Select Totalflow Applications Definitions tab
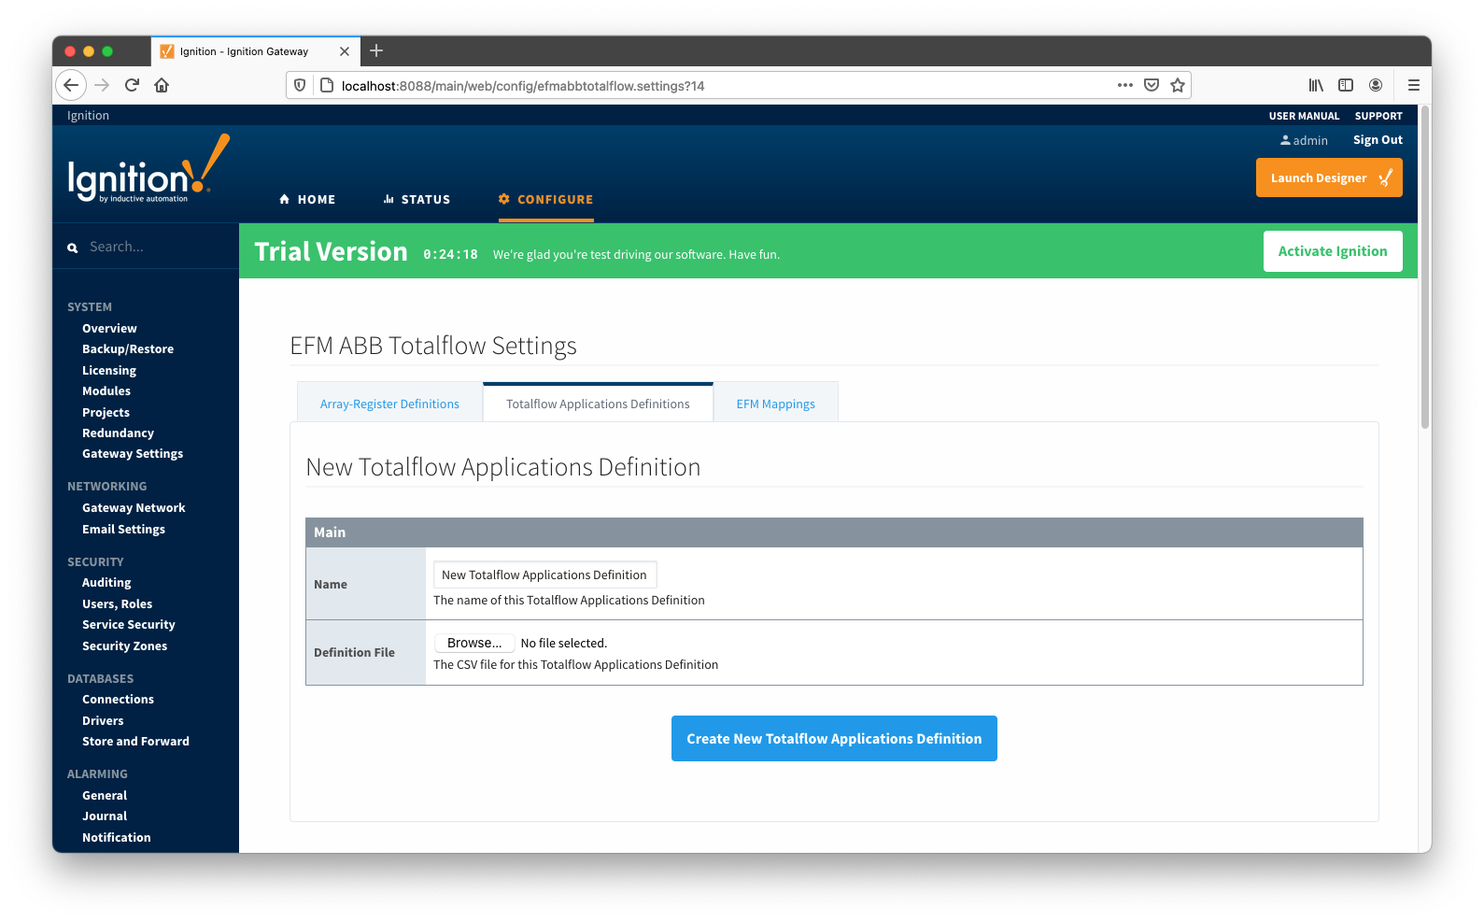The height and width of the screenshot is (922, 1484). tap(598, 404)
